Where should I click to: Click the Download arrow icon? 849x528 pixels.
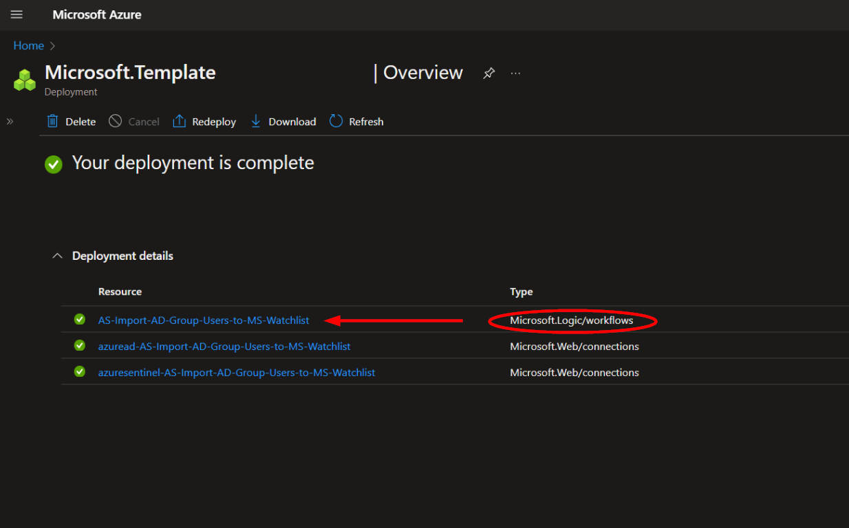pyautogui.click(x=256, y=121)
